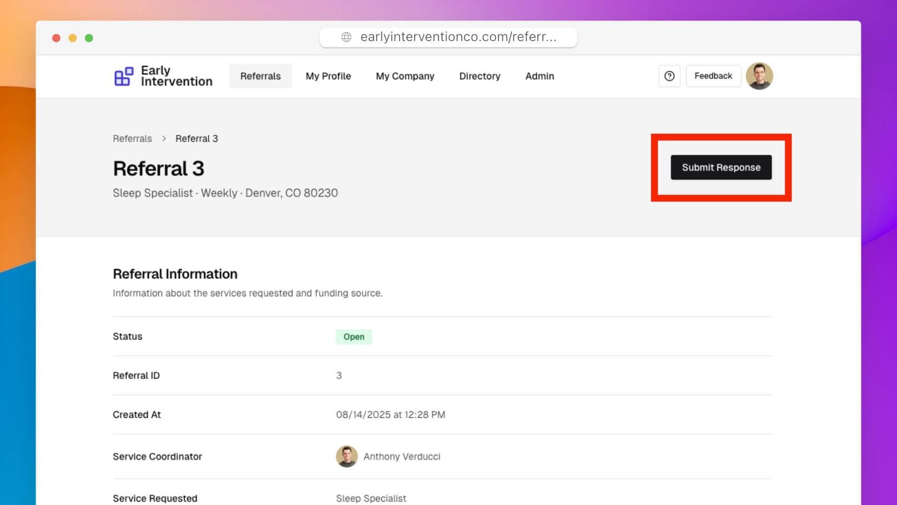This screenshot has height=505, width=897.
Task: Select the Admin tab
Action: click(x=539, y=76)
